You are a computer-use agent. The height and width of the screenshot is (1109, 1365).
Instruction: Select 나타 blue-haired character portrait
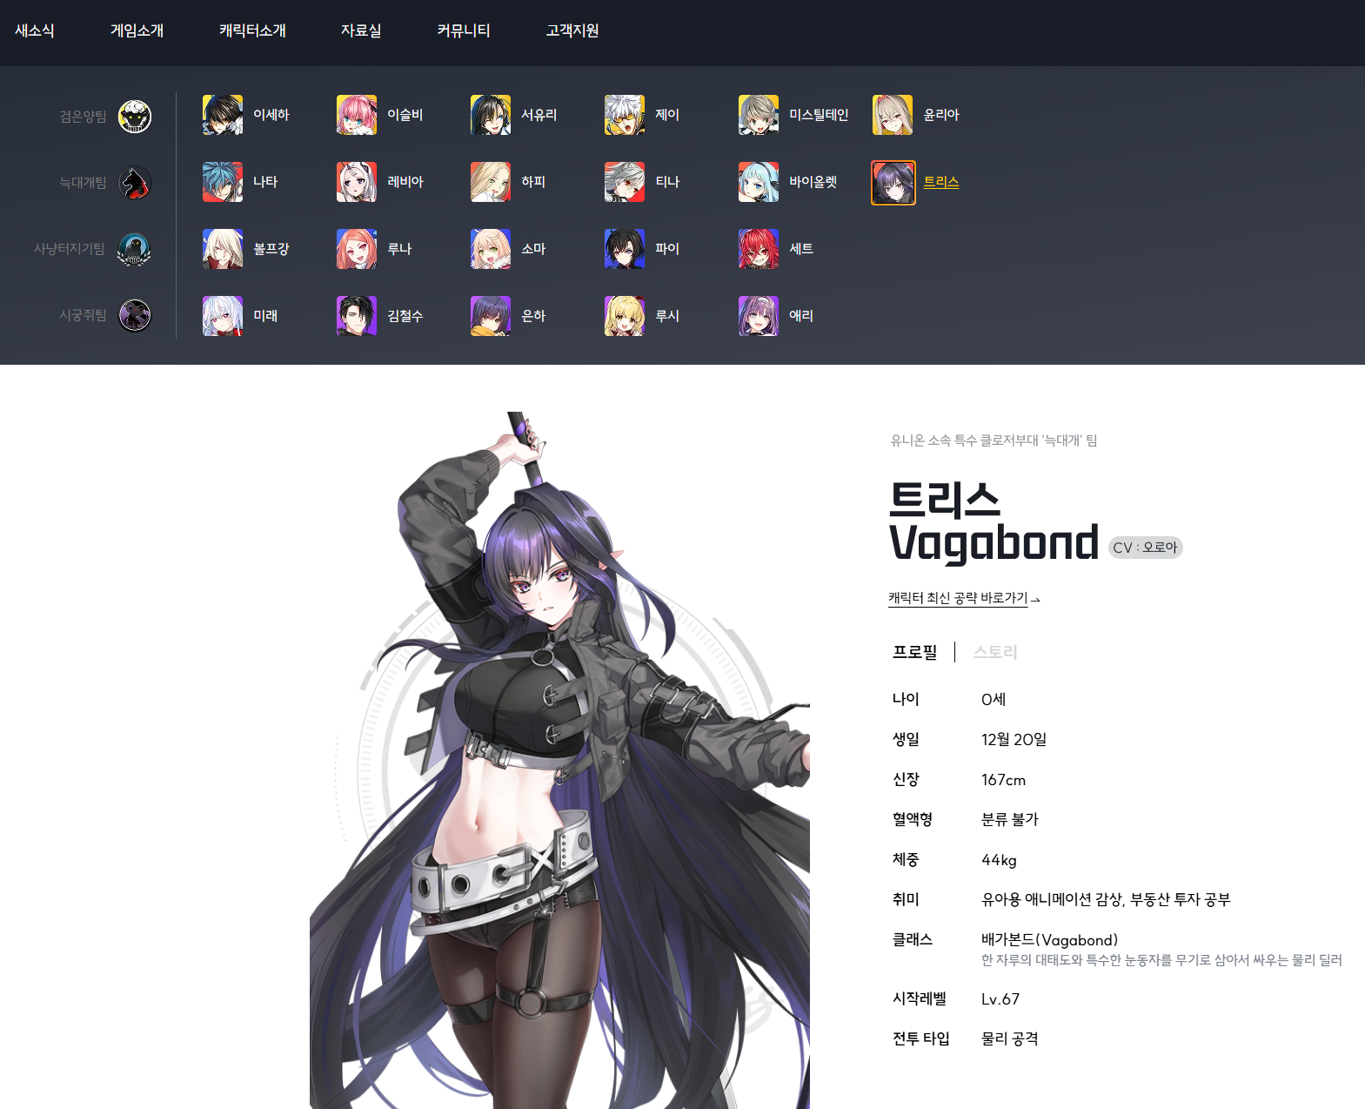click(x=223, y=182)
